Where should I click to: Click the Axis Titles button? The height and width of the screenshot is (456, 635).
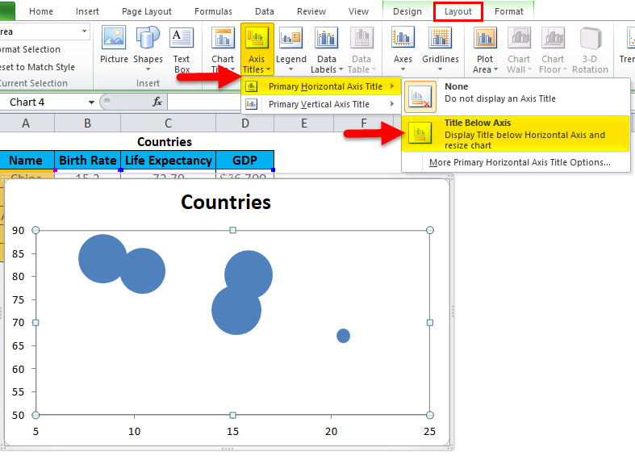tap(257, 49)
